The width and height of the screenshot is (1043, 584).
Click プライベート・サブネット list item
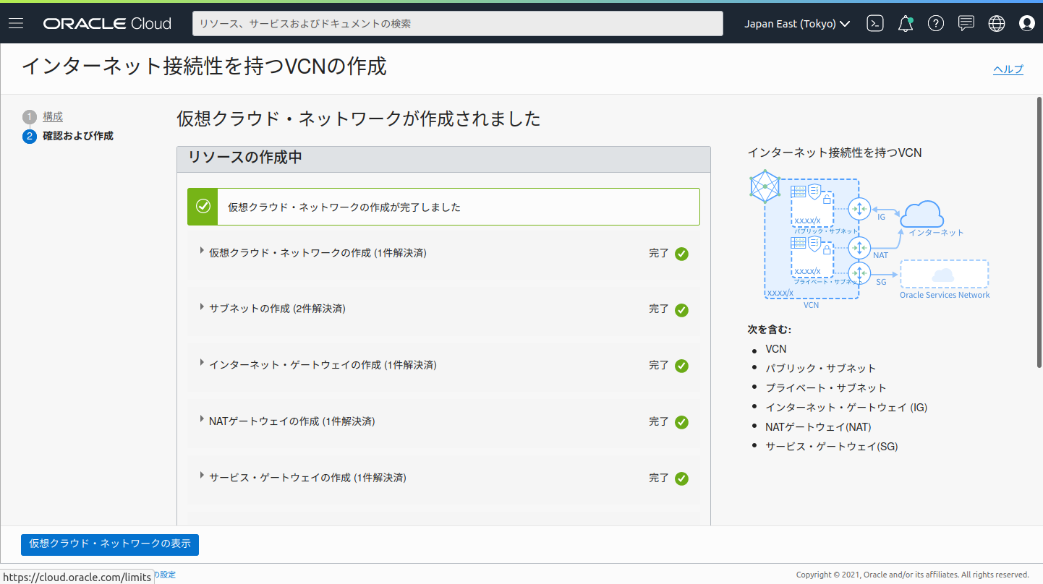click(x=826, y=388)
